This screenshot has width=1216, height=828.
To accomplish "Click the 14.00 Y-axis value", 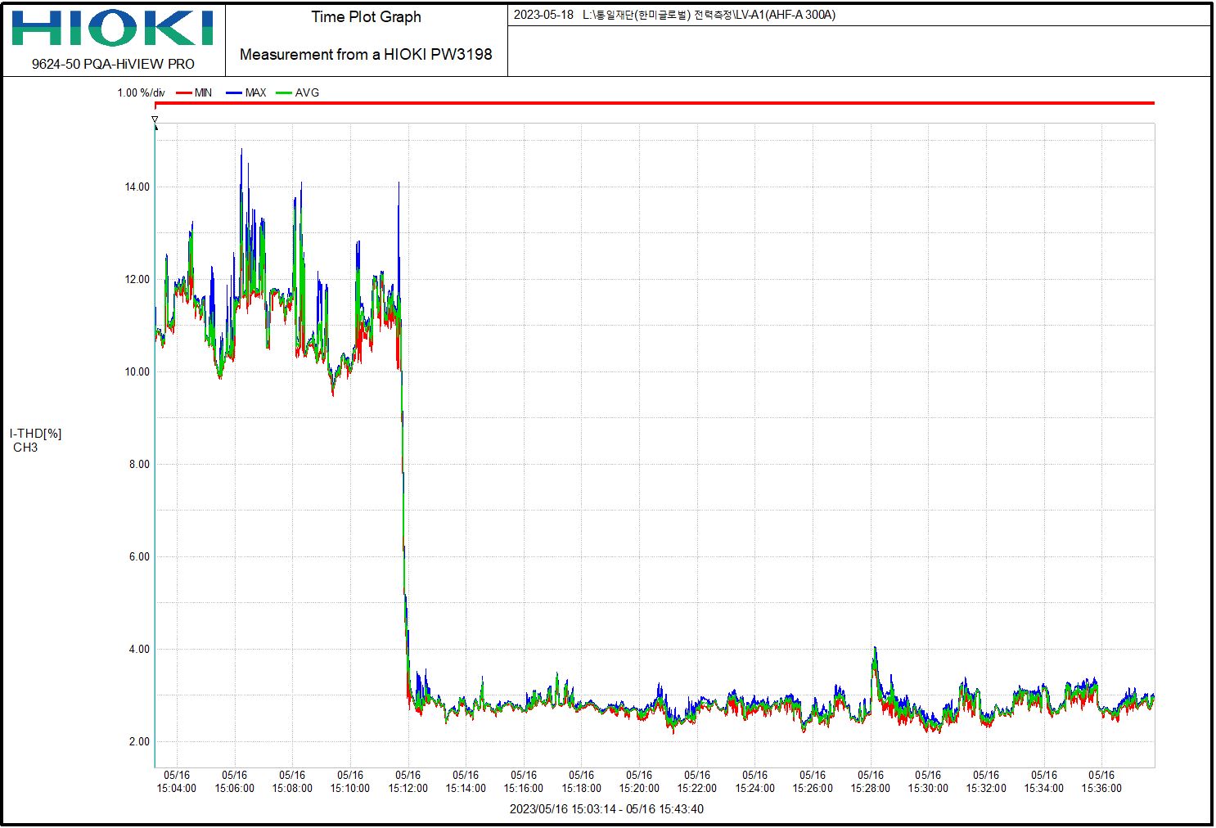I will [x=137, y=187].
